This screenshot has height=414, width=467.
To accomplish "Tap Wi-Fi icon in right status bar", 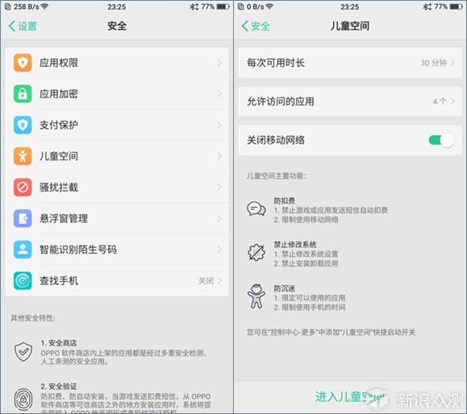I will tap(269, 6).
